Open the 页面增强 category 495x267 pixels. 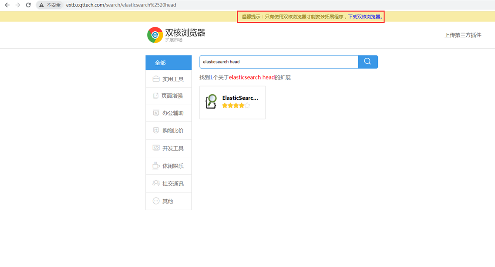click(x=168, y=96)
